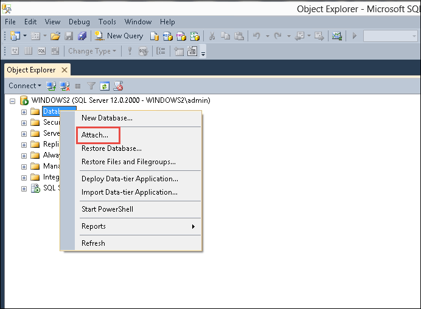
Task: Click the New Project toolbar icon
Action: pos(15,36)
